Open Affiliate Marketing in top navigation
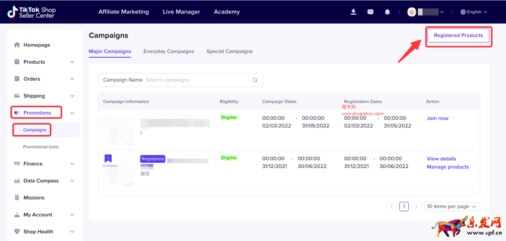Viewport: 506px width, 241px height. tap(124, 12)
